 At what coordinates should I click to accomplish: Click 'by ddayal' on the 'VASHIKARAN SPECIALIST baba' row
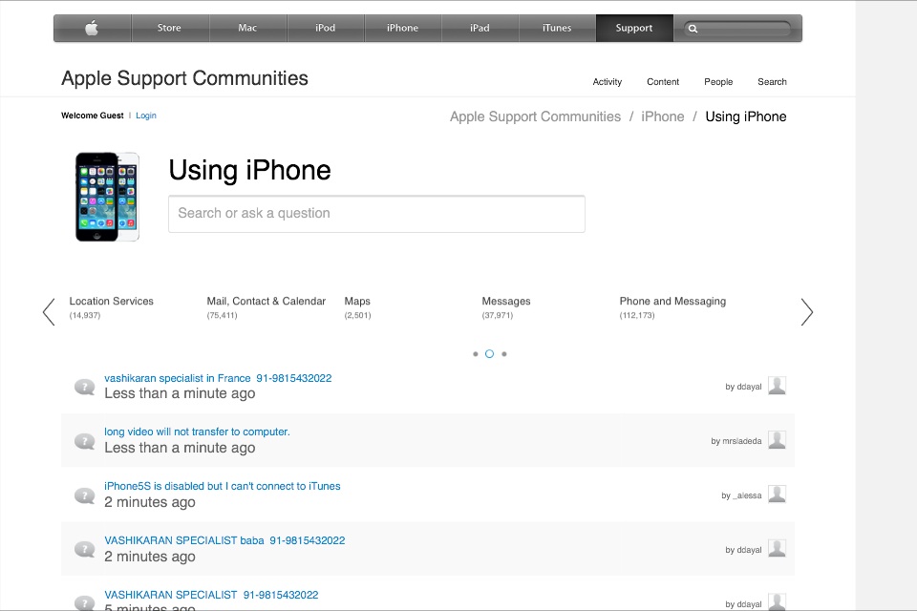coord(743,550)
